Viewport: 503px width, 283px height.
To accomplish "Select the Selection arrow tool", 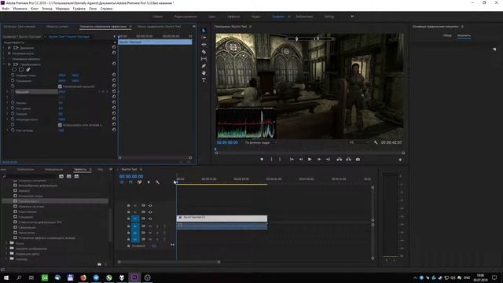I will [204, 31].
